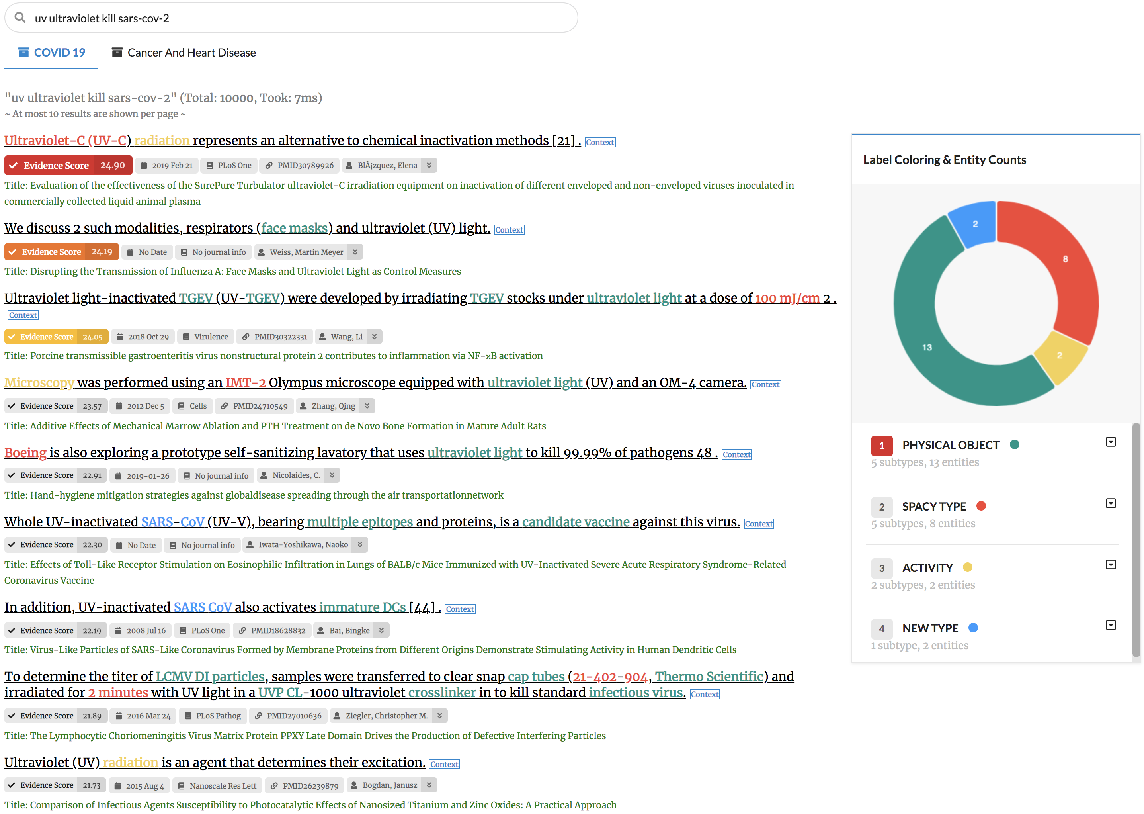
Task: Click the journal icon next to Nanoscale Res Lett
Action: [182, 786]
